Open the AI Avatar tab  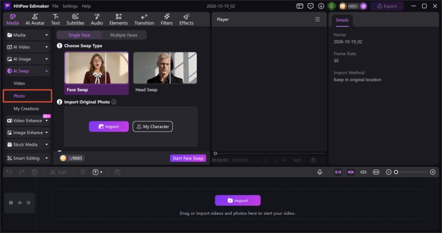coord(35,19)
